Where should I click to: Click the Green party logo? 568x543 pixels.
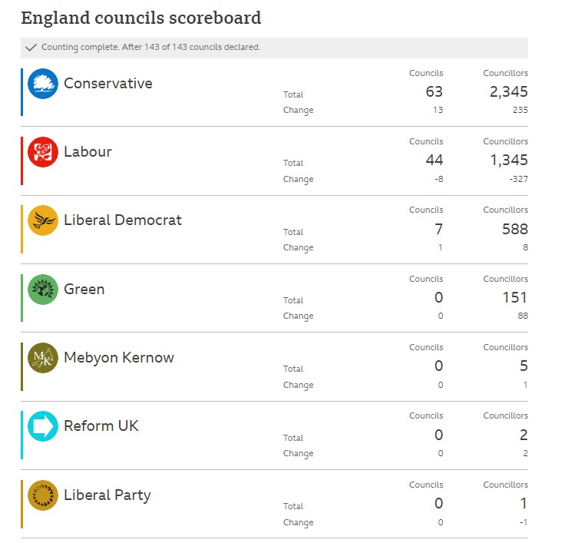[43, 290]
